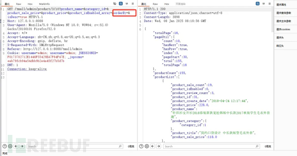
Task: Expand 响应头 section in inspector
Action: [280, 46]
